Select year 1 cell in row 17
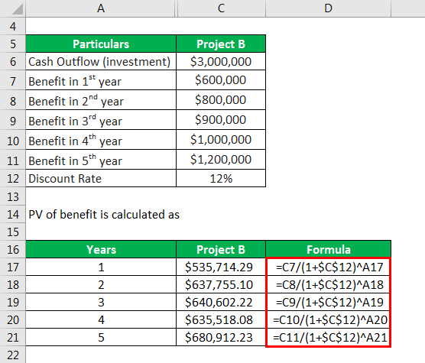The width and height of the screenshot is (425, 363). click(x=101, y=267)
